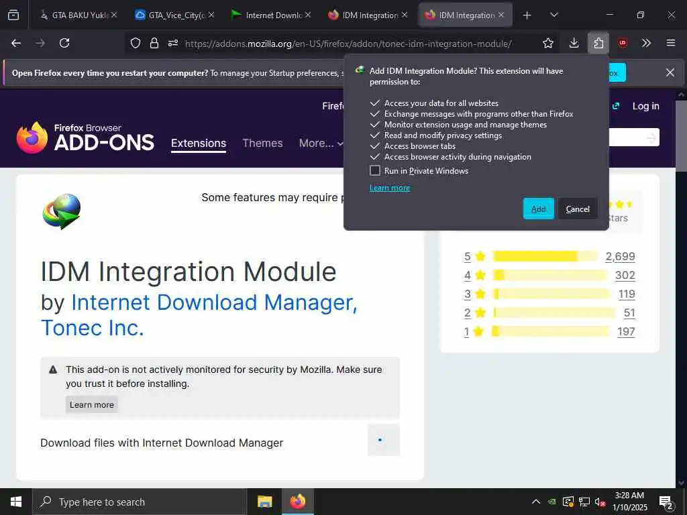Open tracking protection shield icon
Image resolution: width=687 pixels, height=515 pixels.
(x=136, y=43)
